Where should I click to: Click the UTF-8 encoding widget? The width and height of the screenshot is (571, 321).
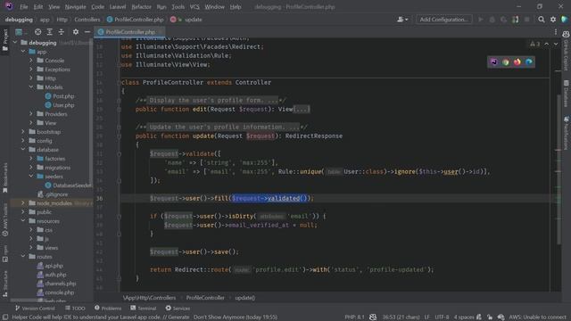(x=442, y=317)
